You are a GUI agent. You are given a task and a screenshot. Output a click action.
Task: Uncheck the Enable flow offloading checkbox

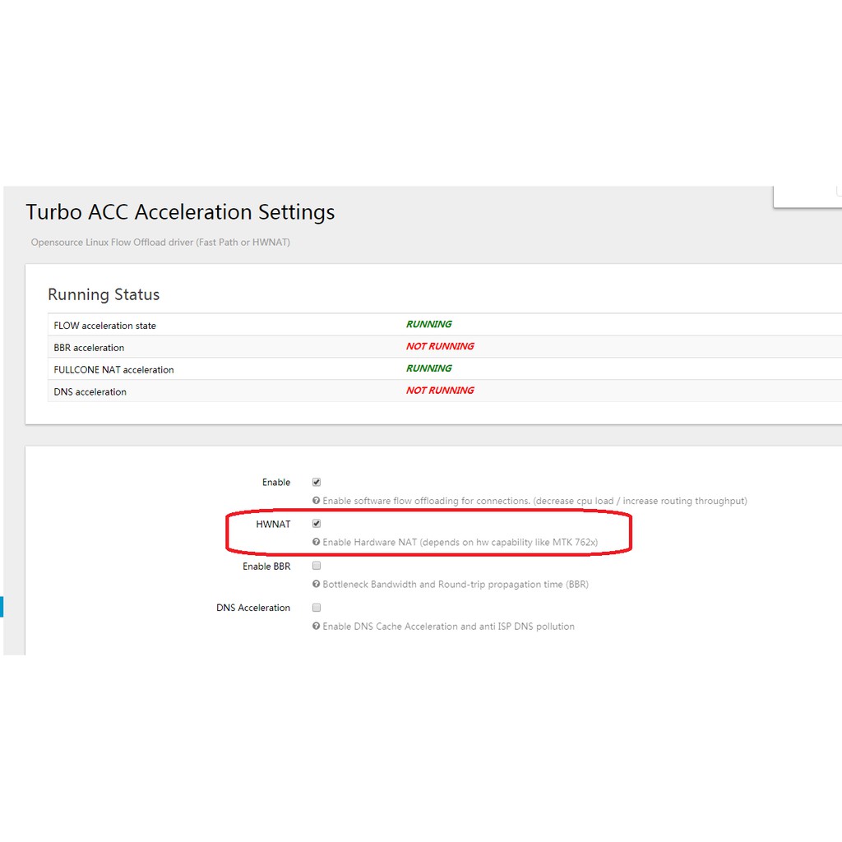[317, 483]
